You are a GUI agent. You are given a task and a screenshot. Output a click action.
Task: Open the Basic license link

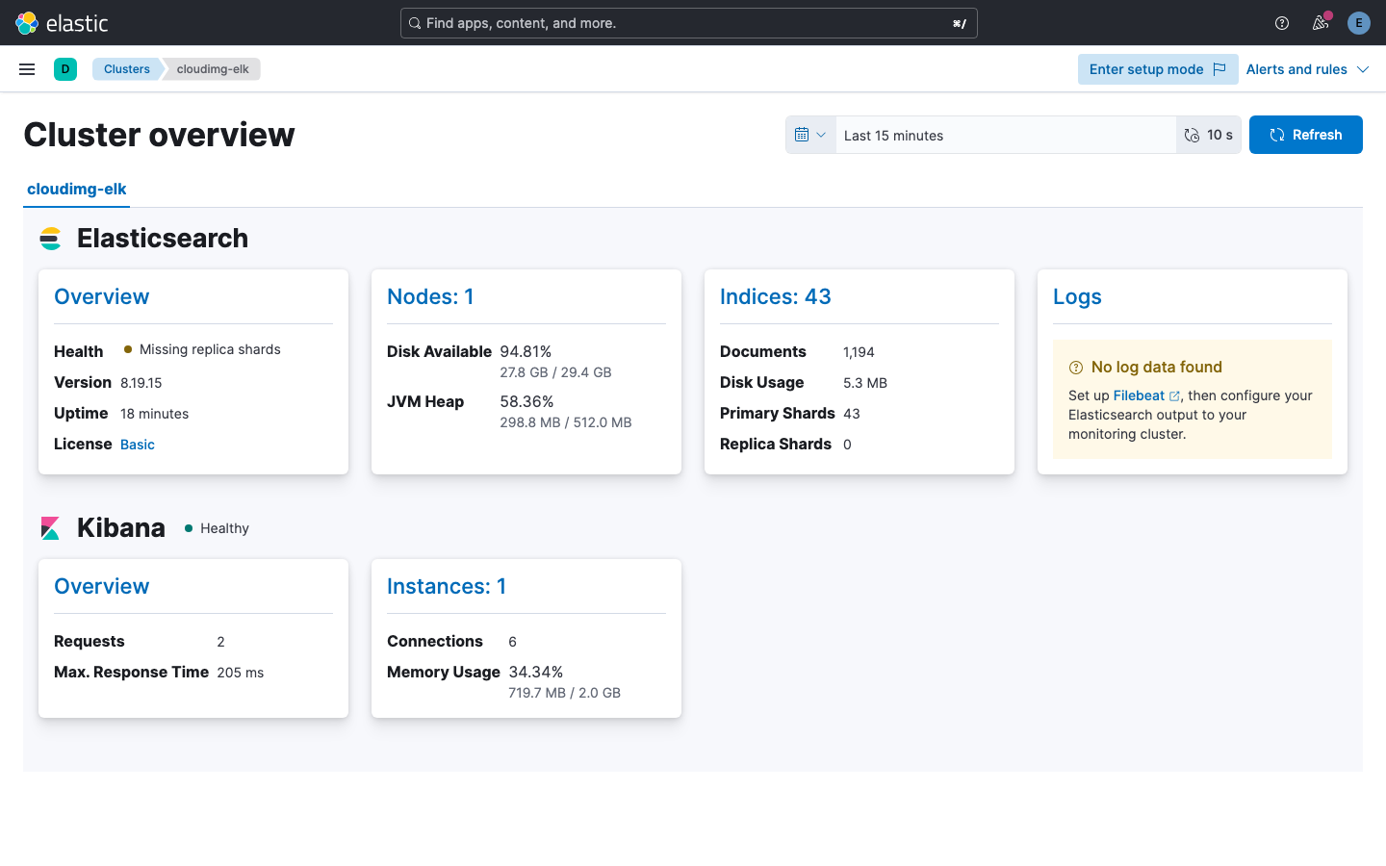(138, 445)
